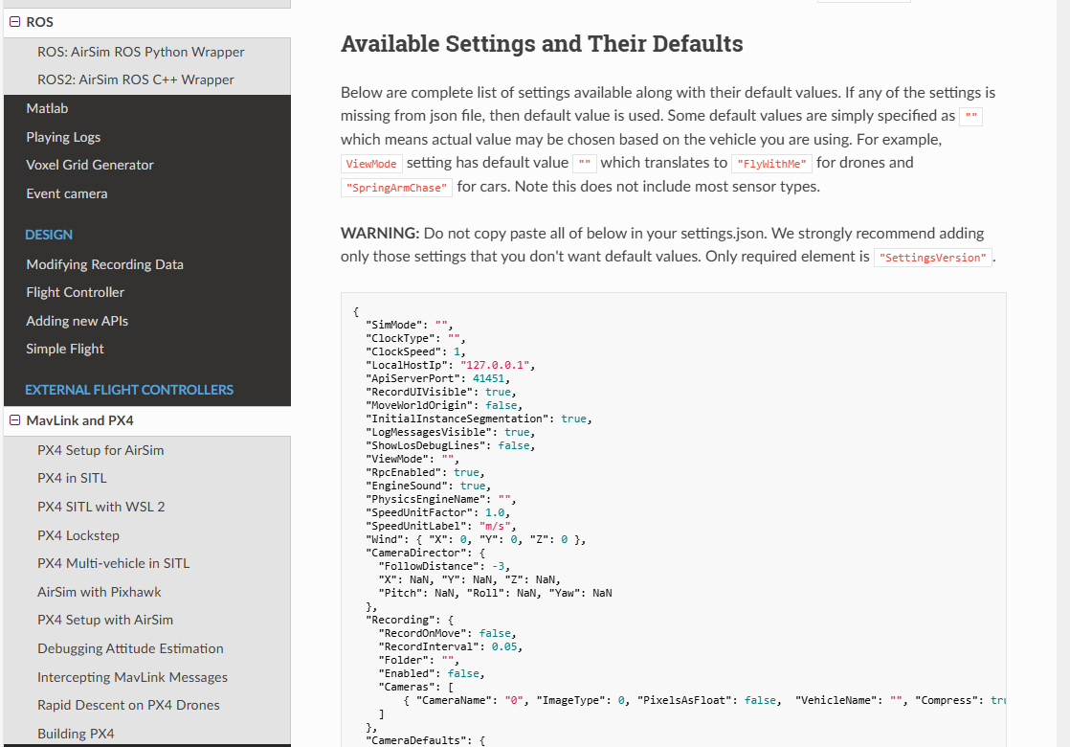This screenshot has height=747, width=1070.
Task: Open Adding new APIs page
Action: [x=78, y=321]
